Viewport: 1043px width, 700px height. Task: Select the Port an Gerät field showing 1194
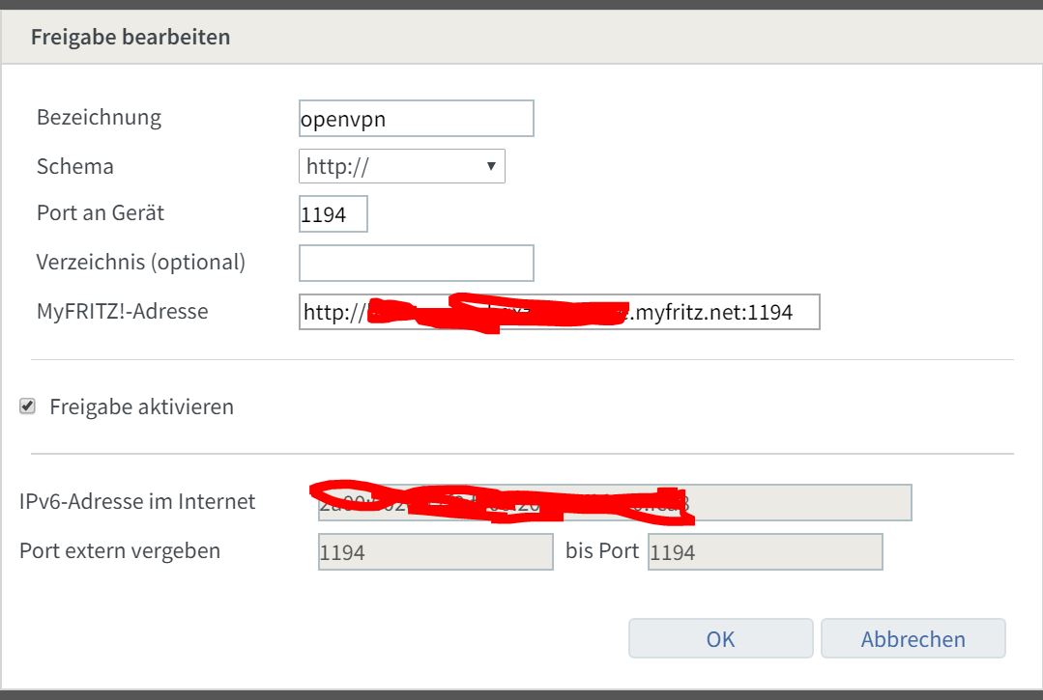pyautogui.click(x=333, y=213)
